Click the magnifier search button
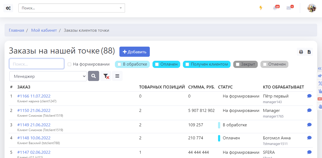322x158 pixels. tap(94, 76)
